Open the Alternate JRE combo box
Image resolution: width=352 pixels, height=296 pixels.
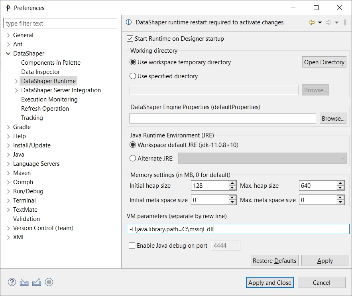click(262, 158)
